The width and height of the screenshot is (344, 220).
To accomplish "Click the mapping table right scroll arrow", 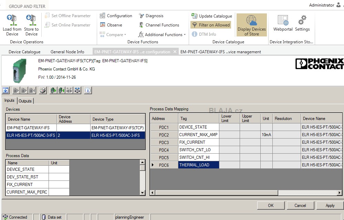I will coord(340,193).
